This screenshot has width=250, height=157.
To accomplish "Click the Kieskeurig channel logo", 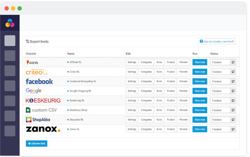I will (x=43, y=101).
